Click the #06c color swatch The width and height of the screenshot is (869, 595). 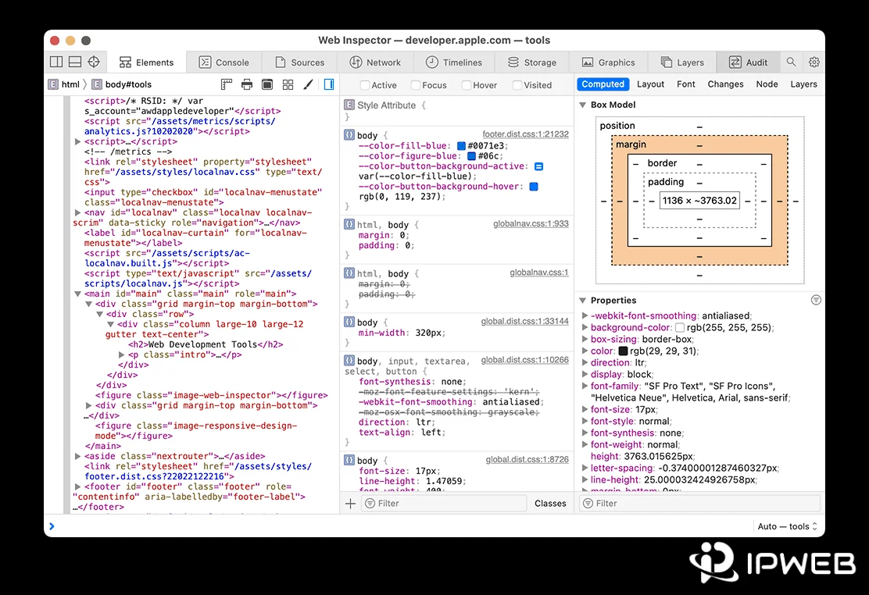472,156
